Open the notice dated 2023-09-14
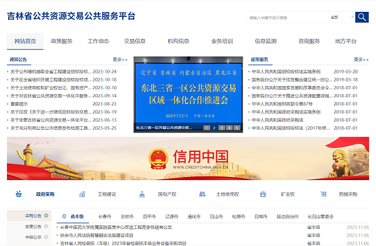 51,96
